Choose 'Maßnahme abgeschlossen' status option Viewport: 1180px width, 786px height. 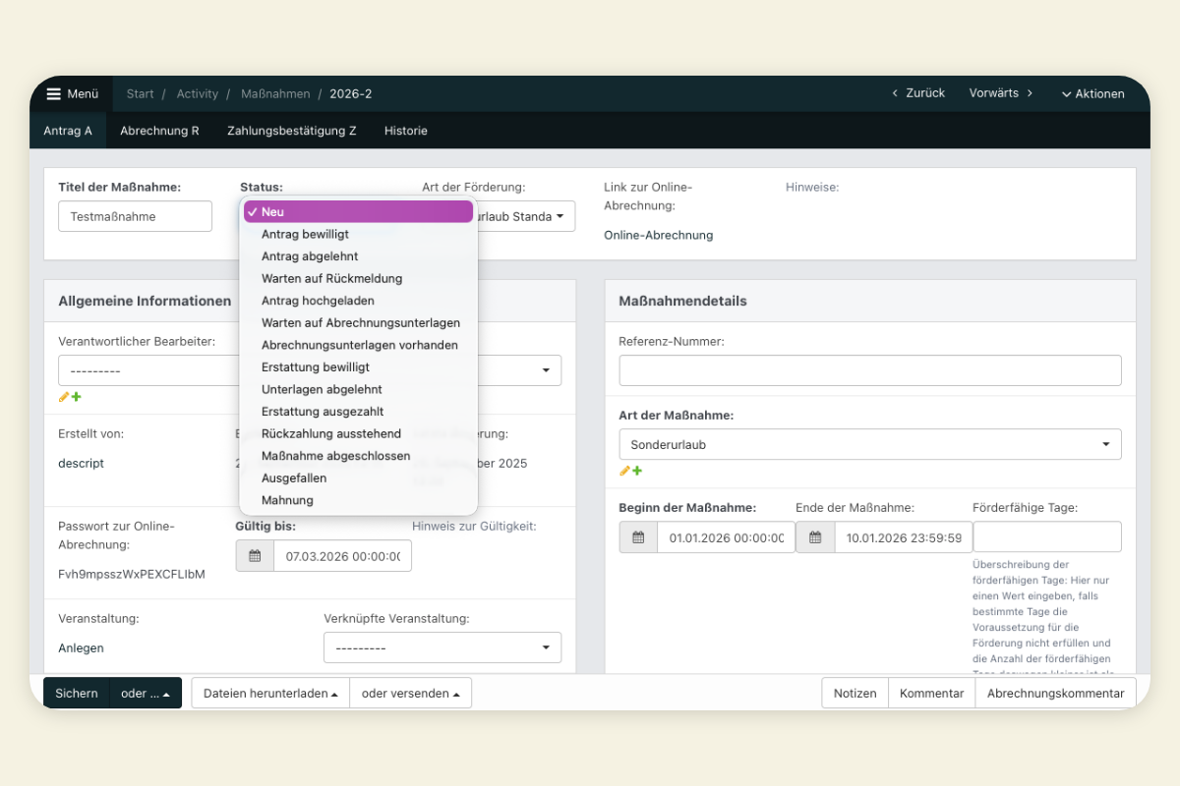tap(335, 456)
